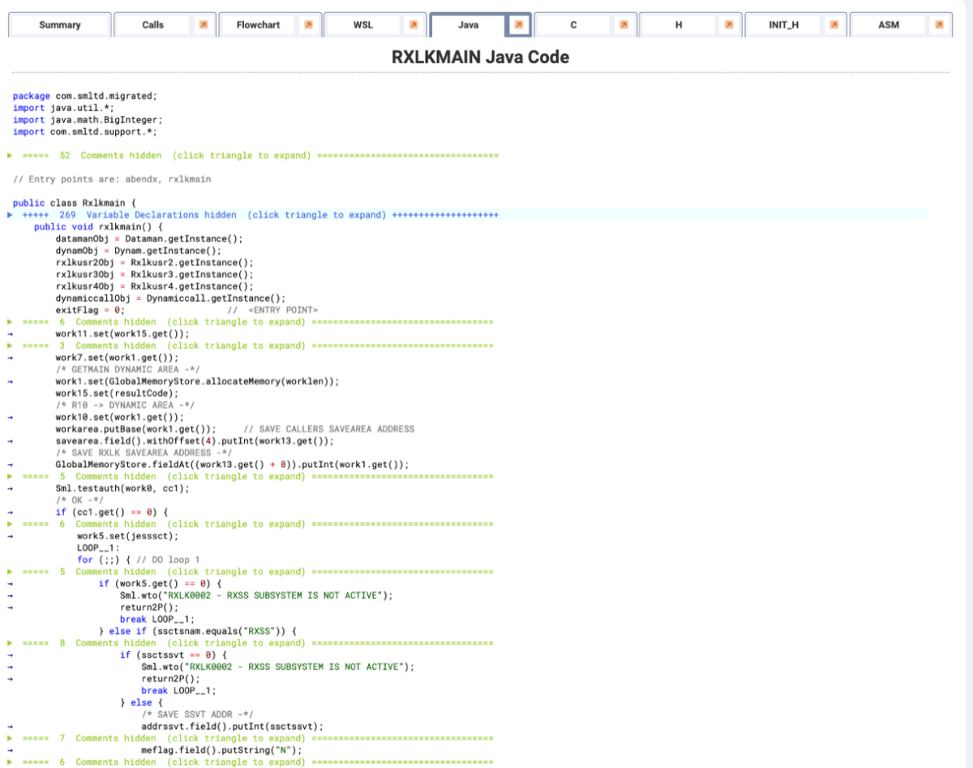Open the Calls tab in a new window
The height and width of the screenshot is (768, 973).
202,25
